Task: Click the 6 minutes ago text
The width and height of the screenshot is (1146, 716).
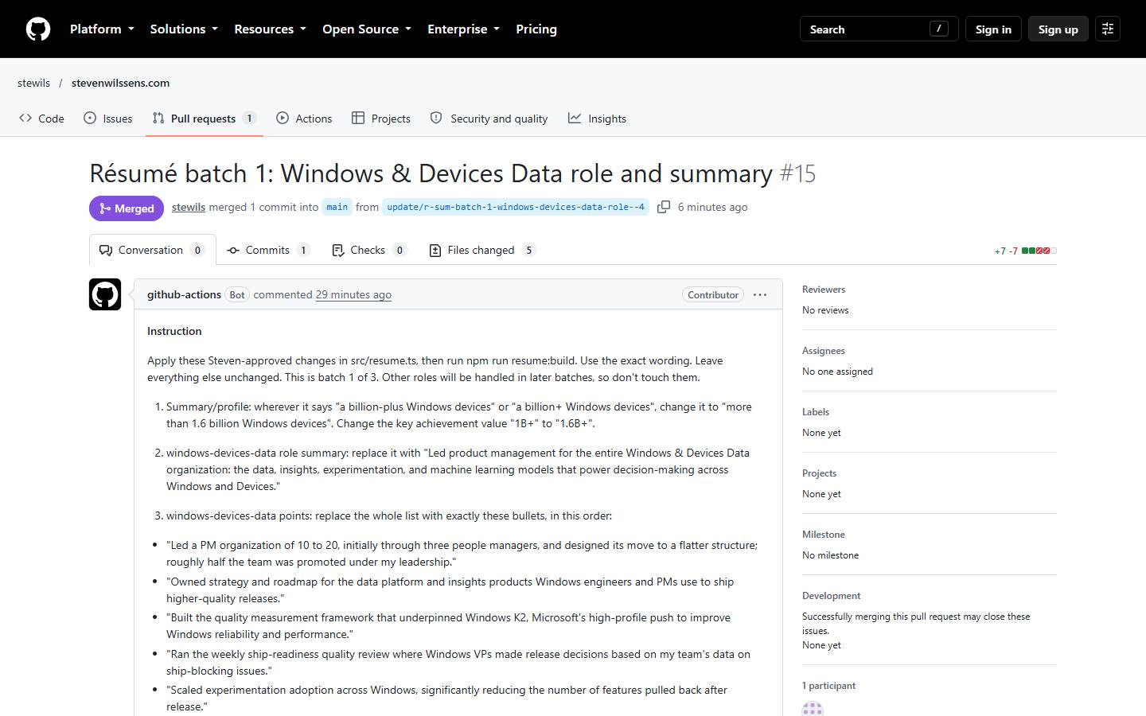Action: [712, 207]
